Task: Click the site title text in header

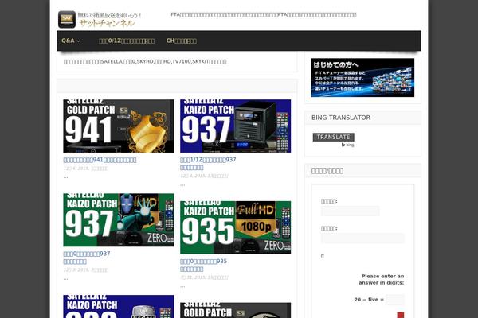Action: [110, 19]
